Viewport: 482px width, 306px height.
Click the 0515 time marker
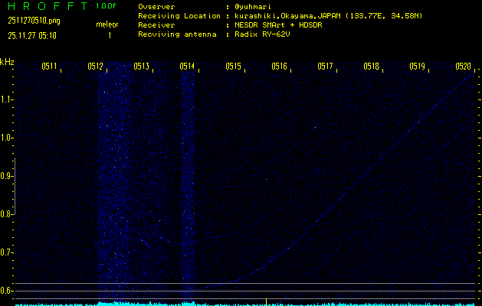tap(233, 66)
